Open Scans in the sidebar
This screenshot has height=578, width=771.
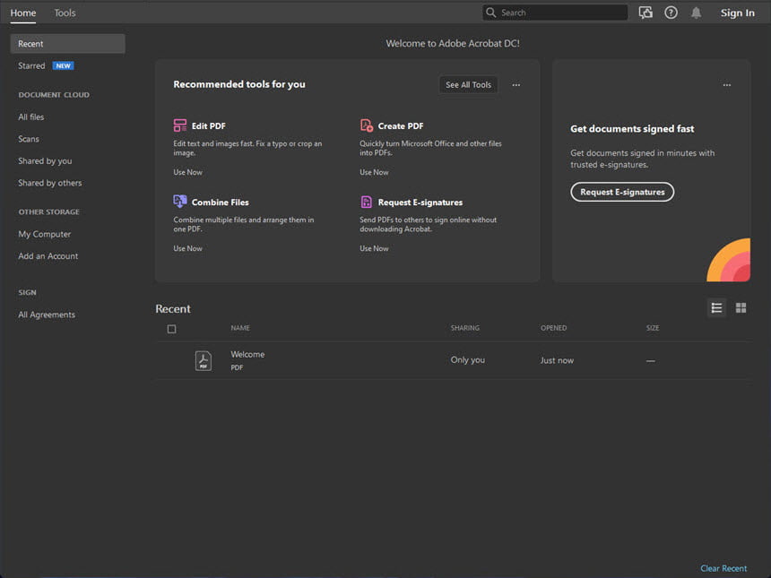click(29, 139)
